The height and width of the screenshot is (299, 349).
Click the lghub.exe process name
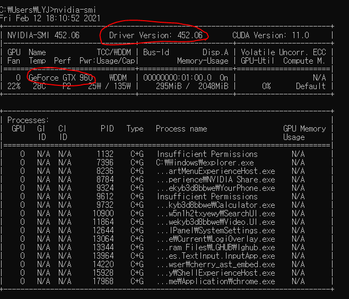point(215,248)
